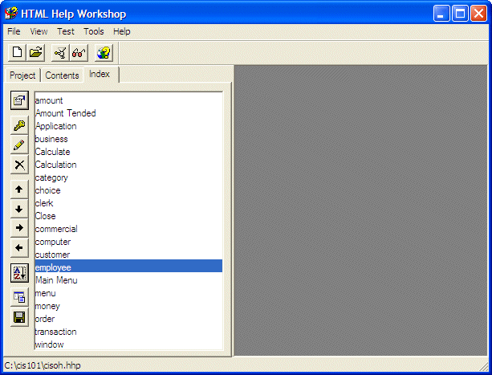Maximize the HTML Help Workshop window
Image resolution: width=492 pixels, height=375 pixels.
coord(460,14)
